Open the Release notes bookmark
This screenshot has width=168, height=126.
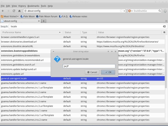coord(78,16)
